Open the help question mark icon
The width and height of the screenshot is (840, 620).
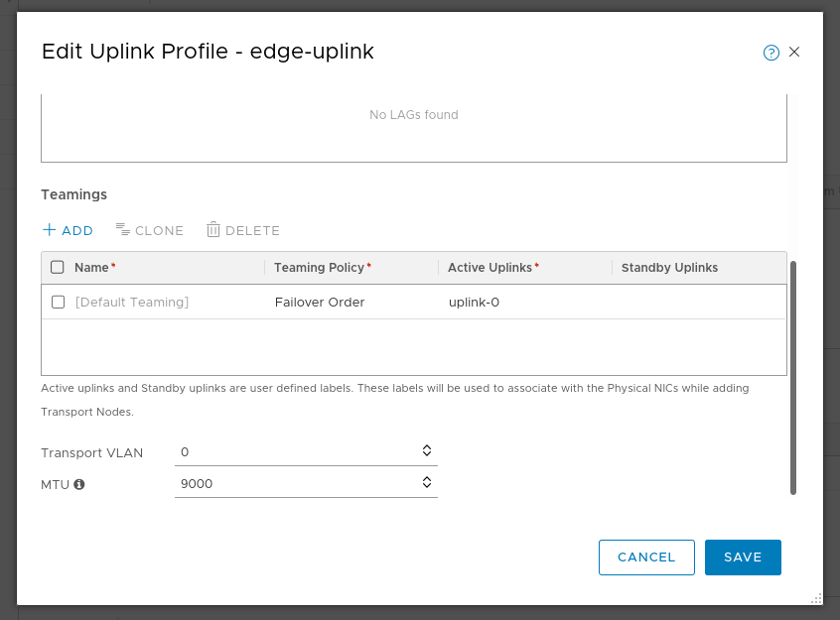click(x=770, y=53)
